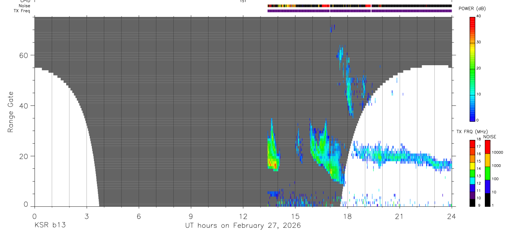The height and width of the screenshot is (234, 508).
Task: Click the purple TX Freq strip above the plot
Action: pos(359,11)
